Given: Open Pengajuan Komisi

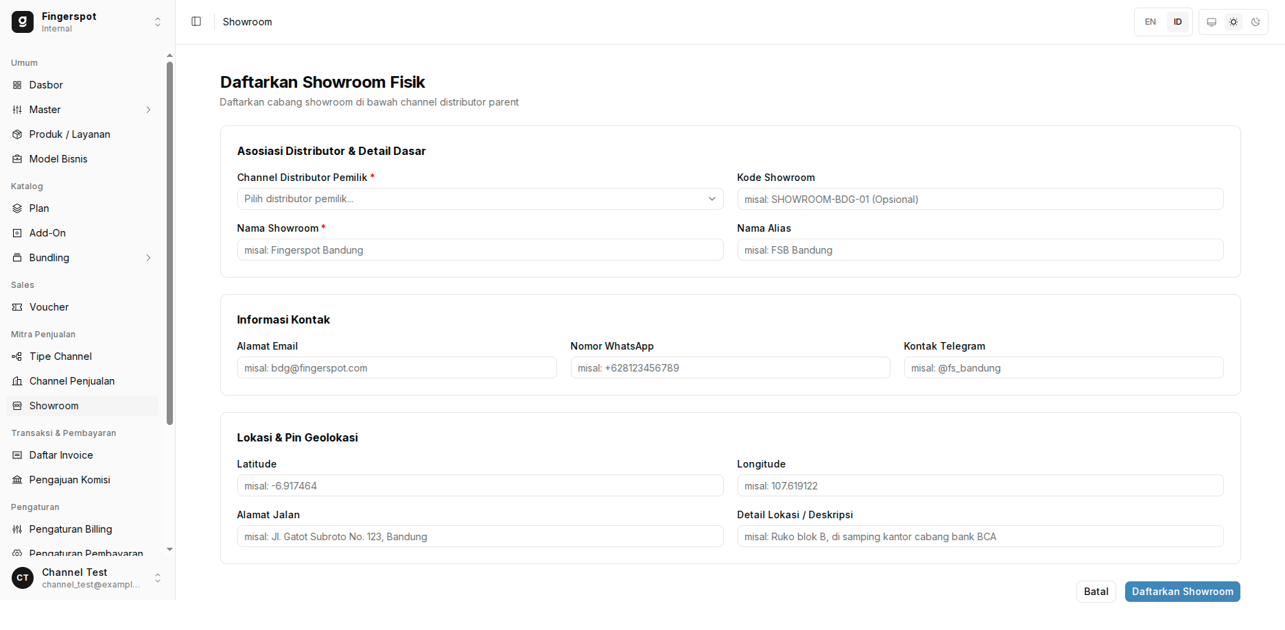Looking at the screenshot, I should point(82,480).
